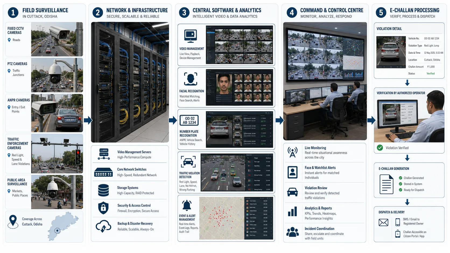Click the OD 02 AB 1234 number plate box
Viewport: 450px width, 253px height.
189,120
